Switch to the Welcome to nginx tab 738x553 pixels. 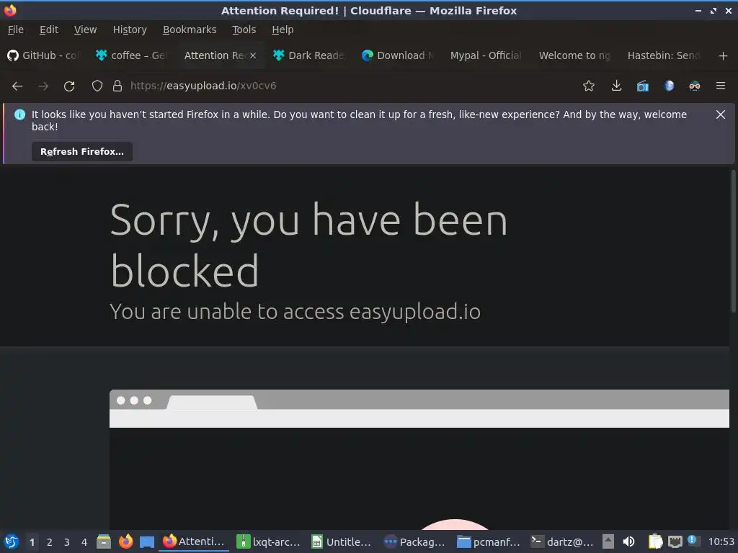[x=574, y=55]
